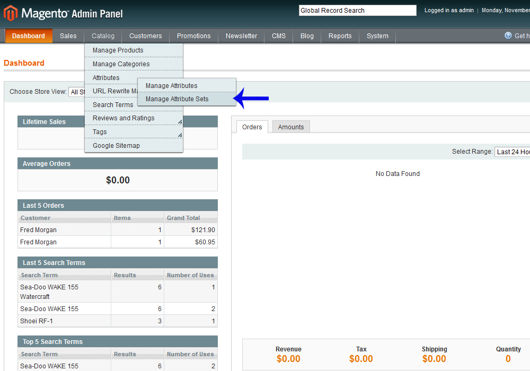Click Fred Morgan order totaling $121.90
530x371 pixels.
[x=118, y=230]
